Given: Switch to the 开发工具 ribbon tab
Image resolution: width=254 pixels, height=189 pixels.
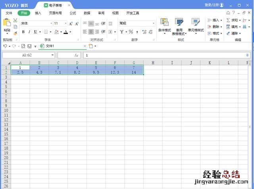Looking at the screenshot, I should pos(133,13).
